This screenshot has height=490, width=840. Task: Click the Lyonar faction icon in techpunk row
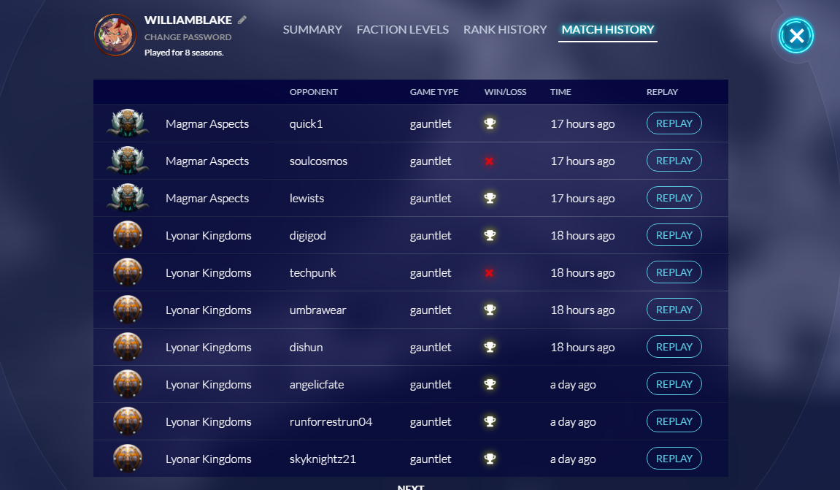[x=128, y=272]
